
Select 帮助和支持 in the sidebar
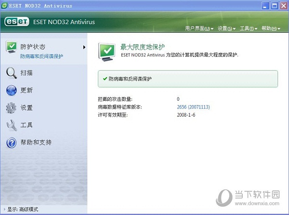click(36, 142)
